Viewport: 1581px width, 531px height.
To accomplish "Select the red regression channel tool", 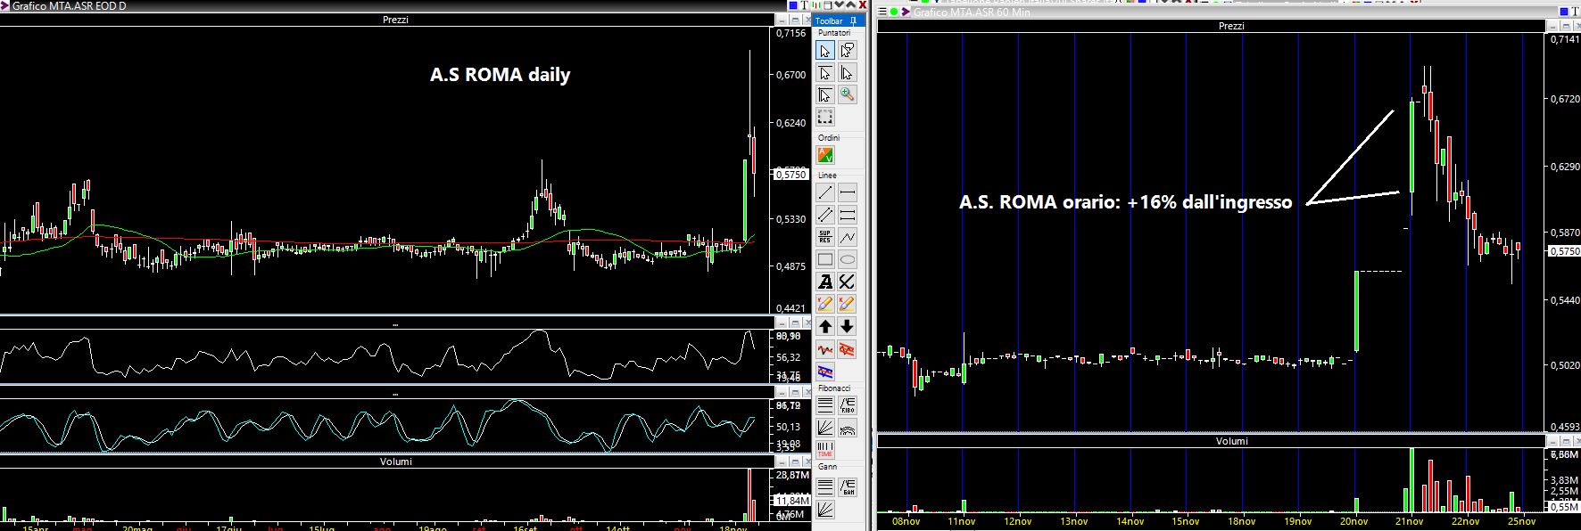I will pos(847,349).
